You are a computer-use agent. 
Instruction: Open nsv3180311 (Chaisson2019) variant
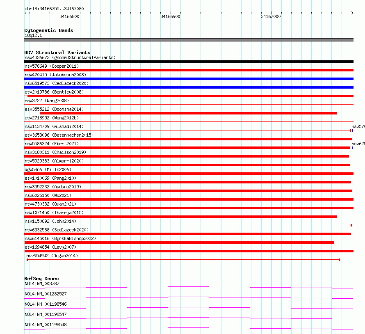(x=55, y=152)
